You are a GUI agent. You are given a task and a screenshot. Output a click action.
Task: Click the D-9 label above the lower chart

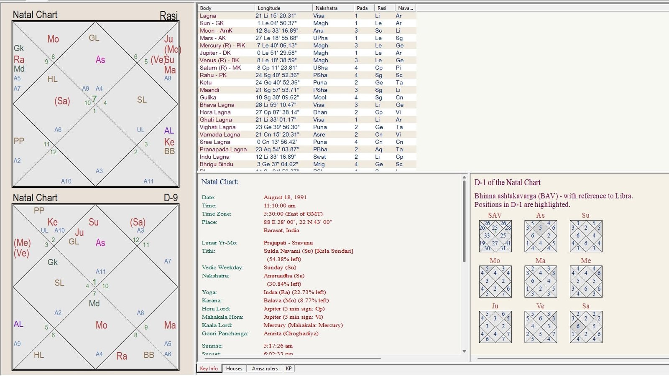171,198
